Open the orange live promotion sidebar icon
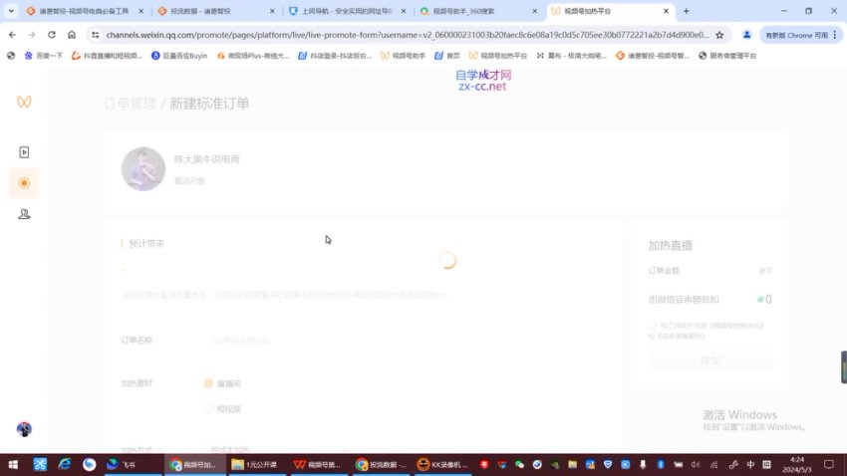Viewport: 847px width, 476px height. [24, 183]
